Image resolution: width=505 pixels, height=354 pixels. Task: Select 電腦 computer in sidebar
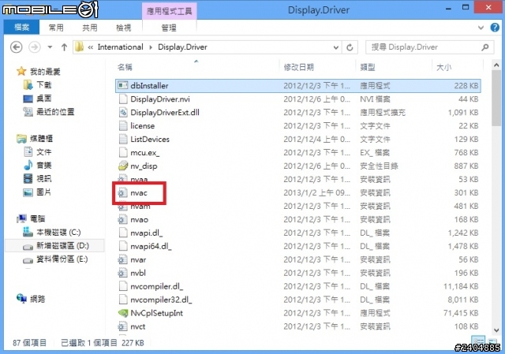37,219
